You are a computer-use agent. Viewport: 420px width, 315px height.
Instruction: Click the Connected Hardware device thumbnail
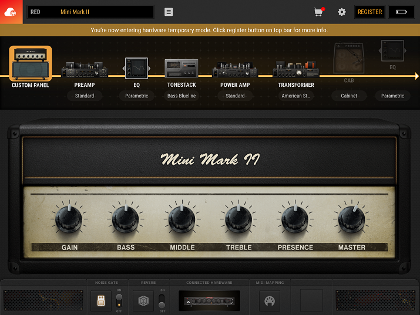click(x=210, y=300)
